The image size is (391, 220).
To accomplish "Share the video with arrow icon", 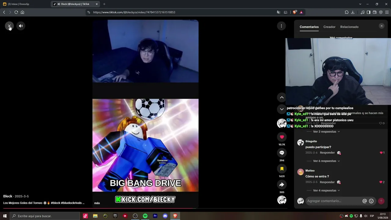I will pos(282,185).
